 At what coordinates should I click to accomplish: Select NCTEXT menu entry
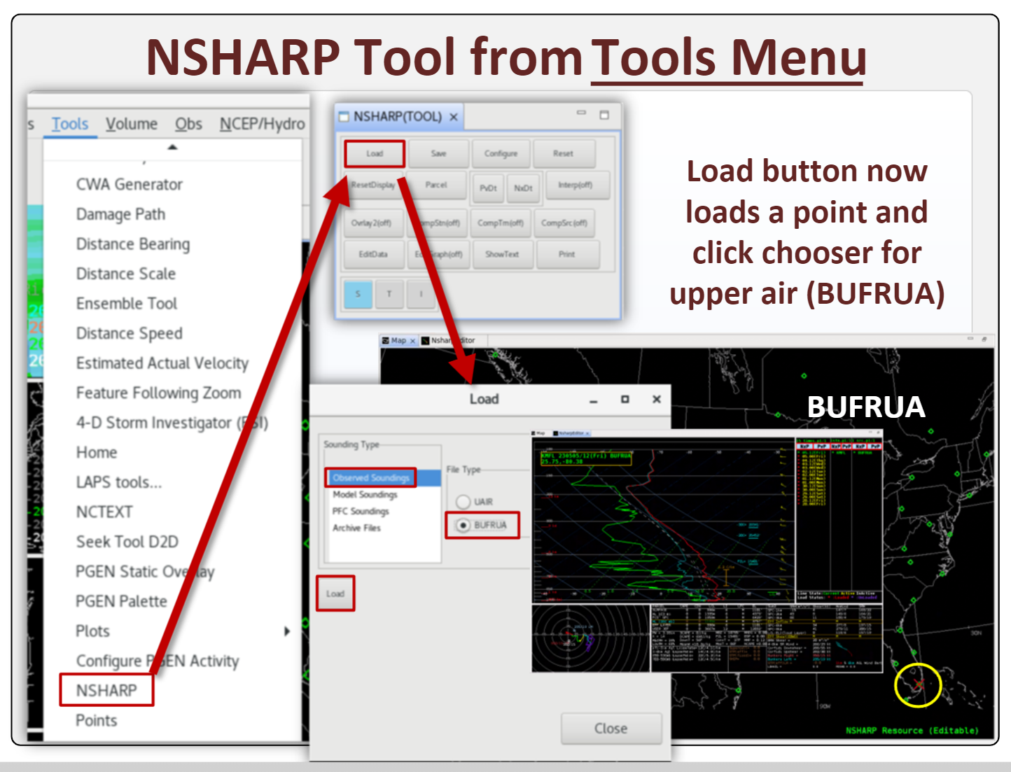point(104,512)
